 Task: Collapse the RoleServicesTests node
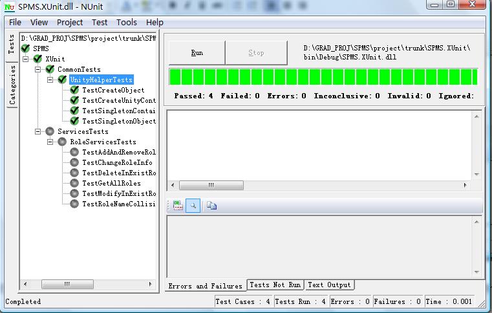point(50,142)
